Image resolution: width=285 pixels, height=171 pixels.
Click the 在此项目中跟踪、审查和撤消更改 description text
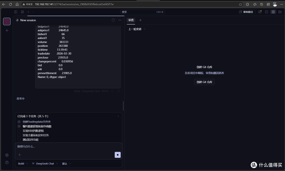click(x=204, y=73)
